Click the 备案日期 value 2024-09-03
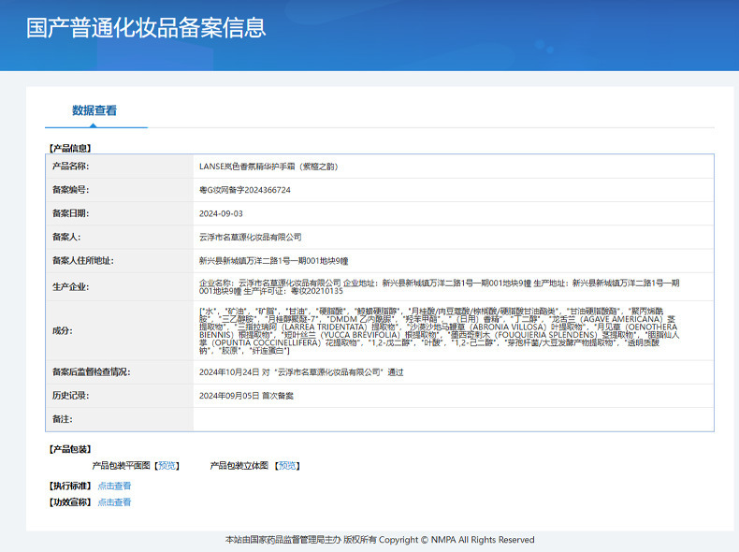739x552 pixels. pos(221,213)
